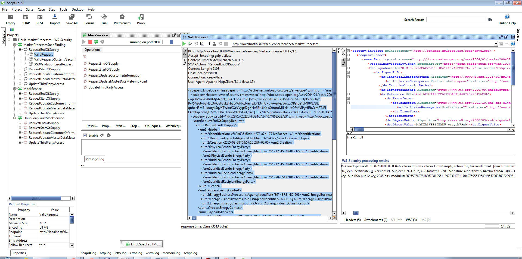The width and height of the screenshot is (522, 259).
Task: Click the navigator horizontal scrollbar thumb
Action: click(x=36, y=198)
